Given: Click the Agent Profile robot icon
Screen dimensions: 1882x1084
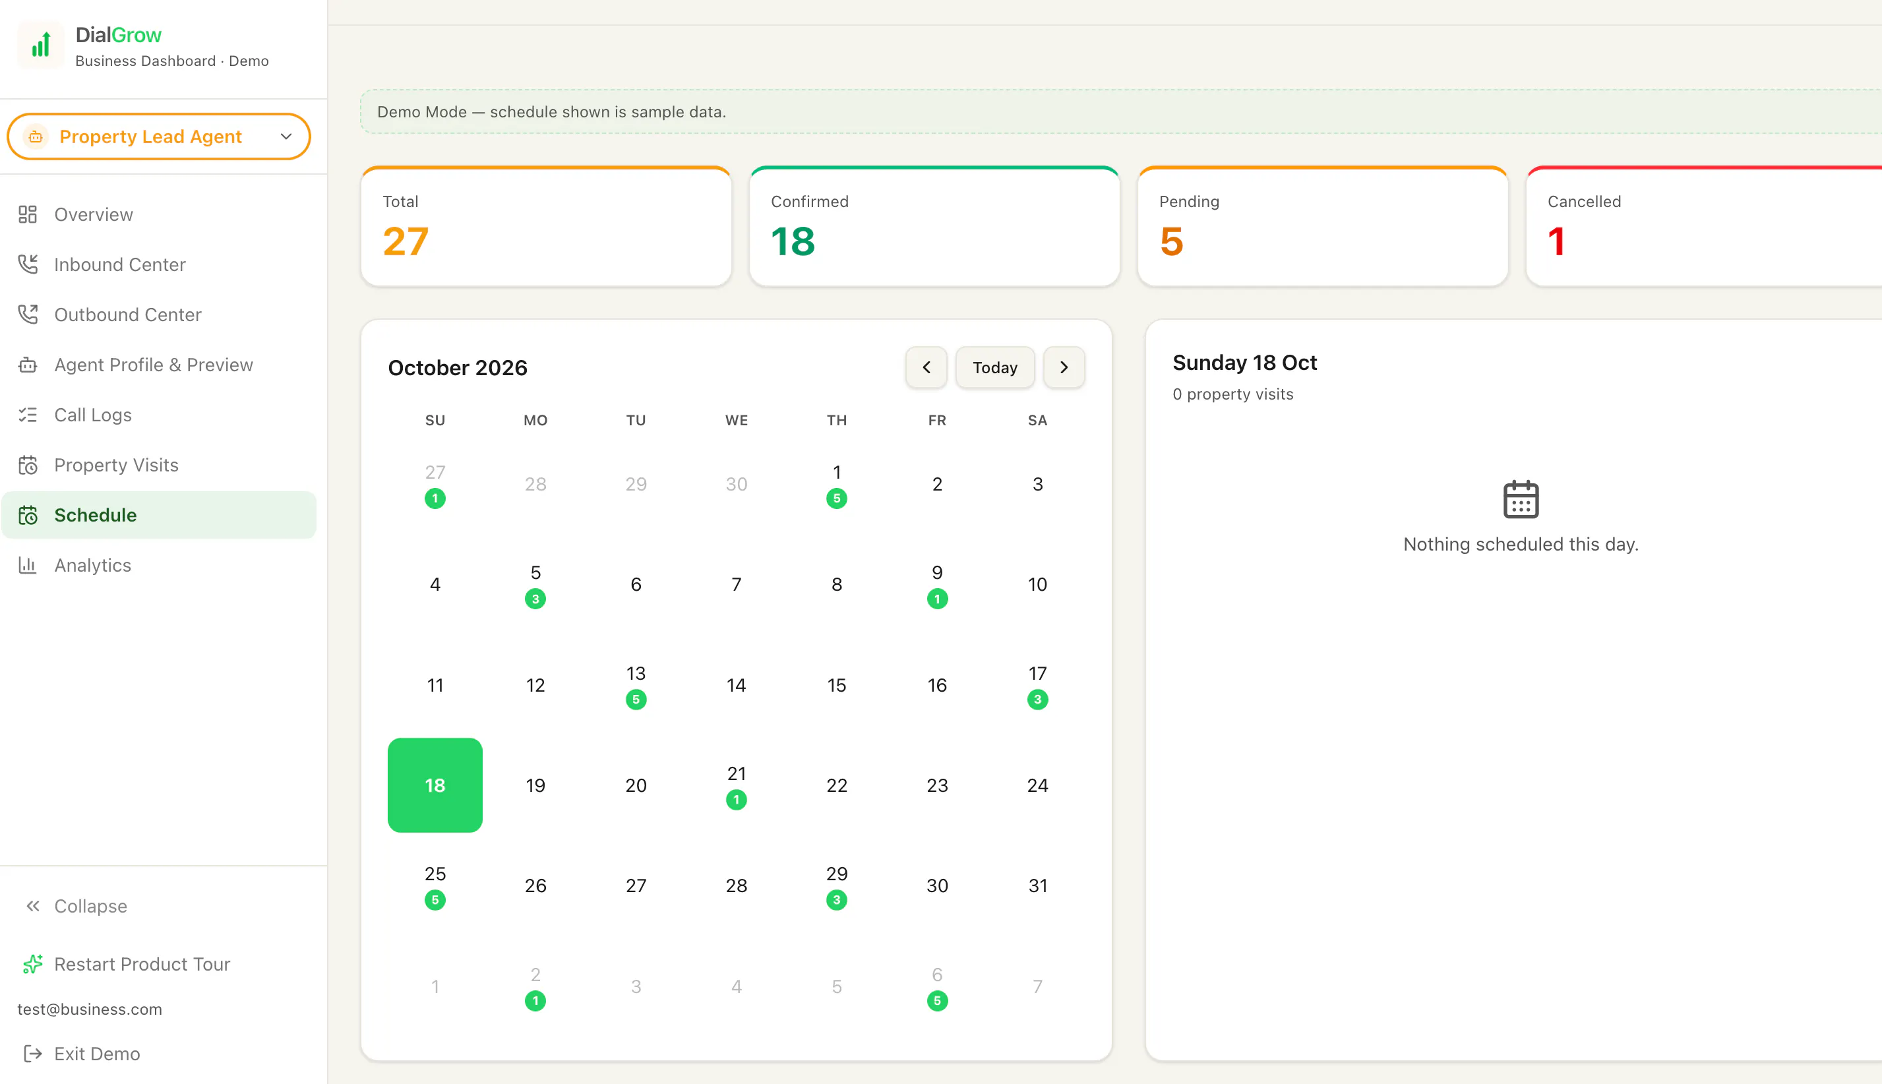Looking at the screenshot, I should [x=28, y=365].
